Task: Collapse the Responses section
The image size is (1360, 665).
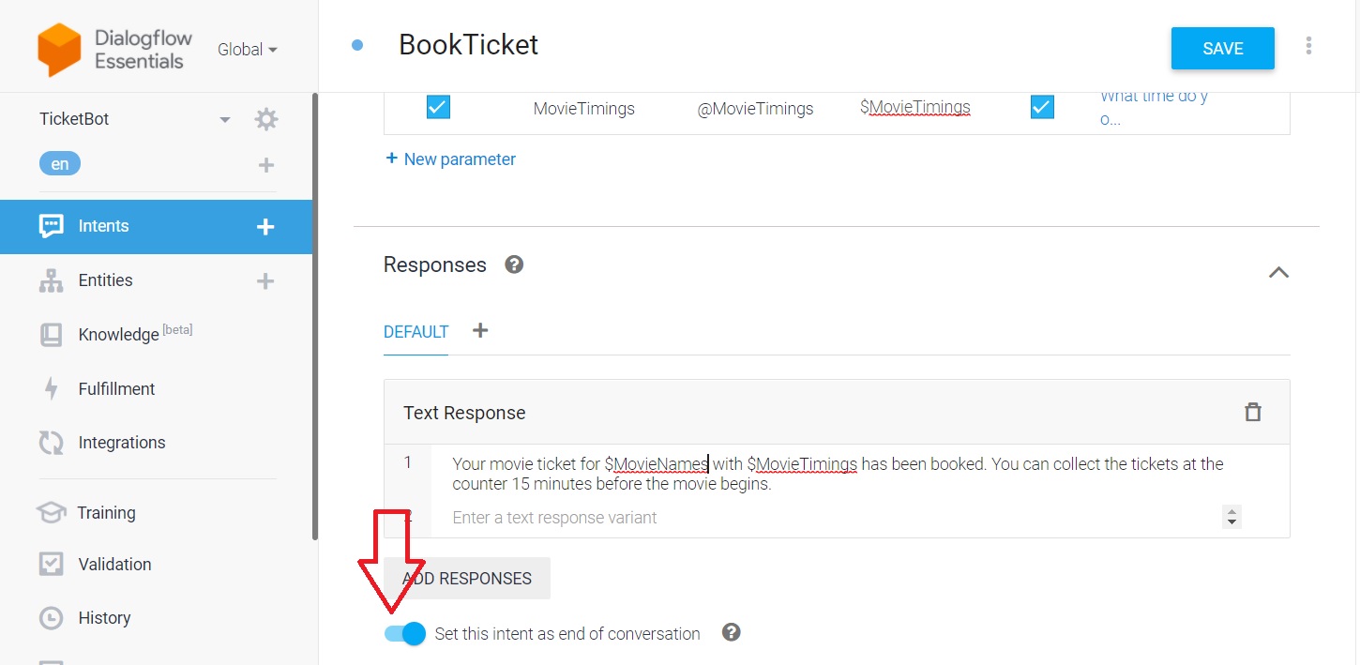Action: tap(1278, 272)
